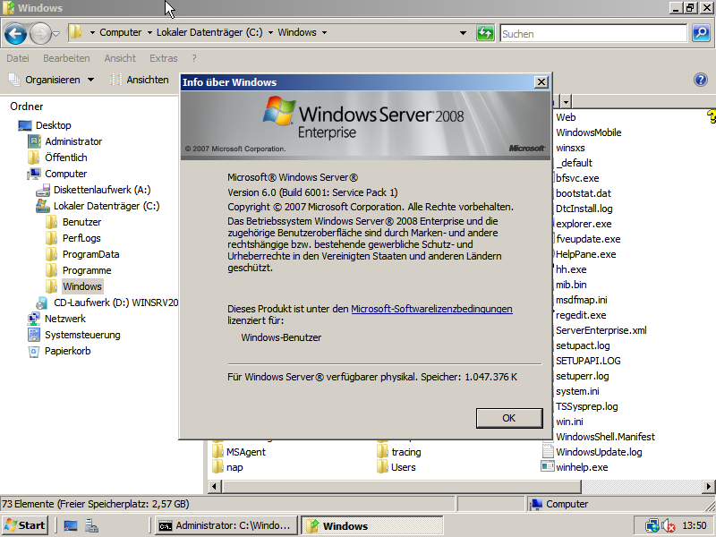This screenshot has height=537, width=716.
Task: Click the Suchen search input field
Action: point(591,33)
